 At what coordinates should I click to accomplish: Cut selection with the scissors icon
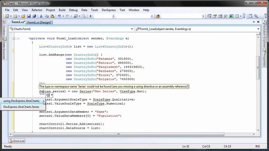[x=41, y=16]
